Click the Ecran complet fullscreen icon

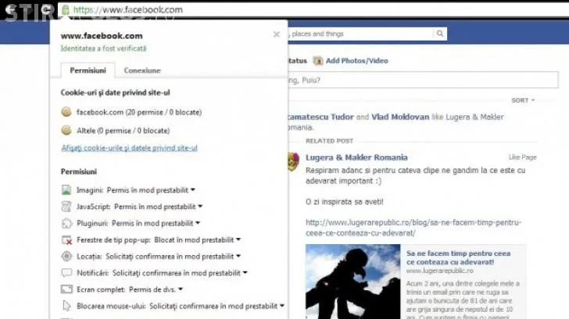coord(66,289)
